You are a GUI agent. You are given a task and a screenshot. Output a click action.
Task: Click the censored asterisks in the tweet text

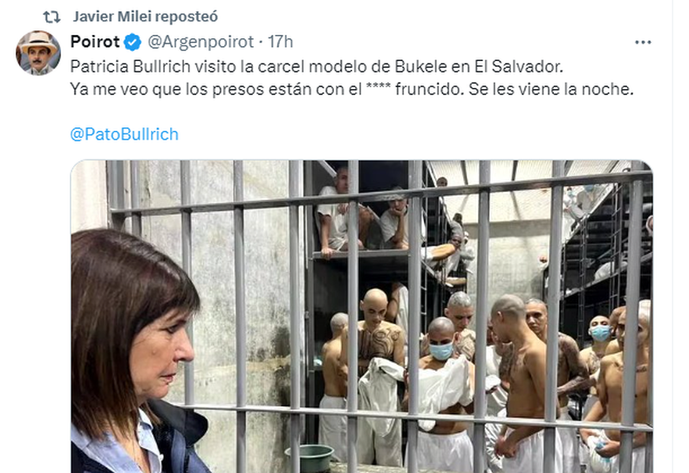coord(379,87)
